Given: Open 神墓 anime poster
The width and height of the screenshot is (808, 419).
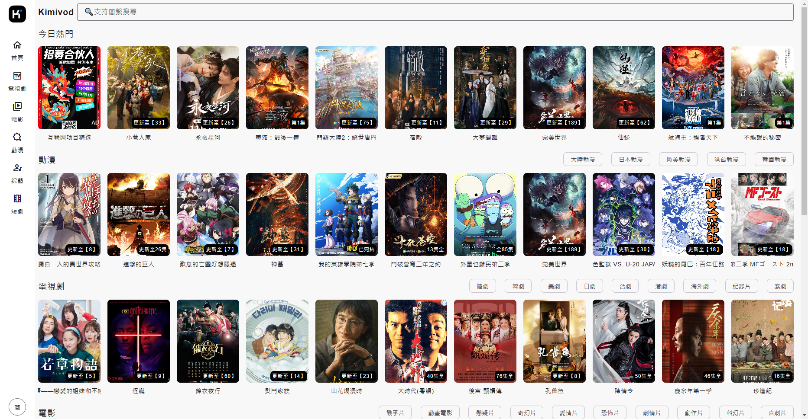Looking at the screenshot, I should (277, 214).
